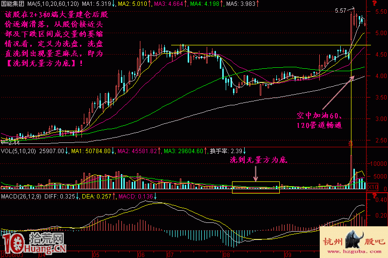Viewport: 388px width, 258px height.
Task: Click the red question mark above the price axis
Action: coord(375,3)
